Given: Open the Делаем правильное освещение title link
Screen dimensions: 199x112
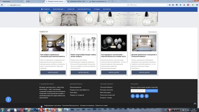Looking at the screenshot, I should click(144, 55).
